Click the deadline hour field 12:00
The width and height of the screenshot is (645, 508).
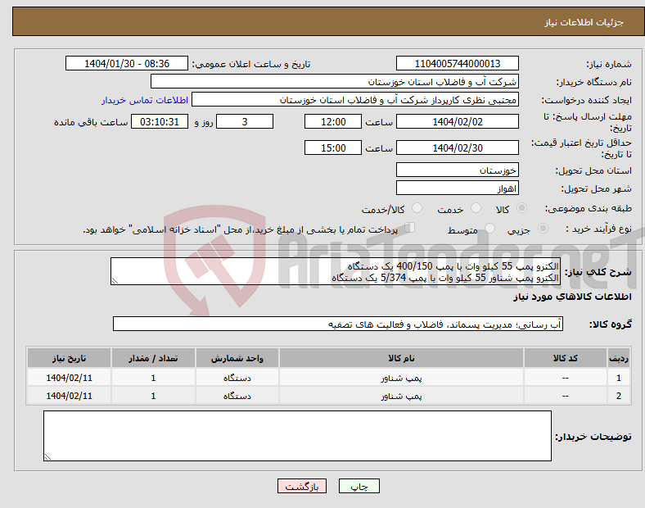(333, 121)
